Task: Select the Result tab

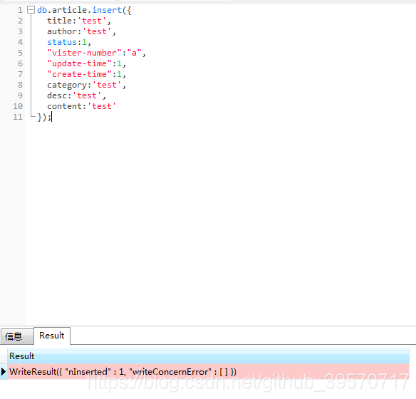Action: click(x=52, y=336)
